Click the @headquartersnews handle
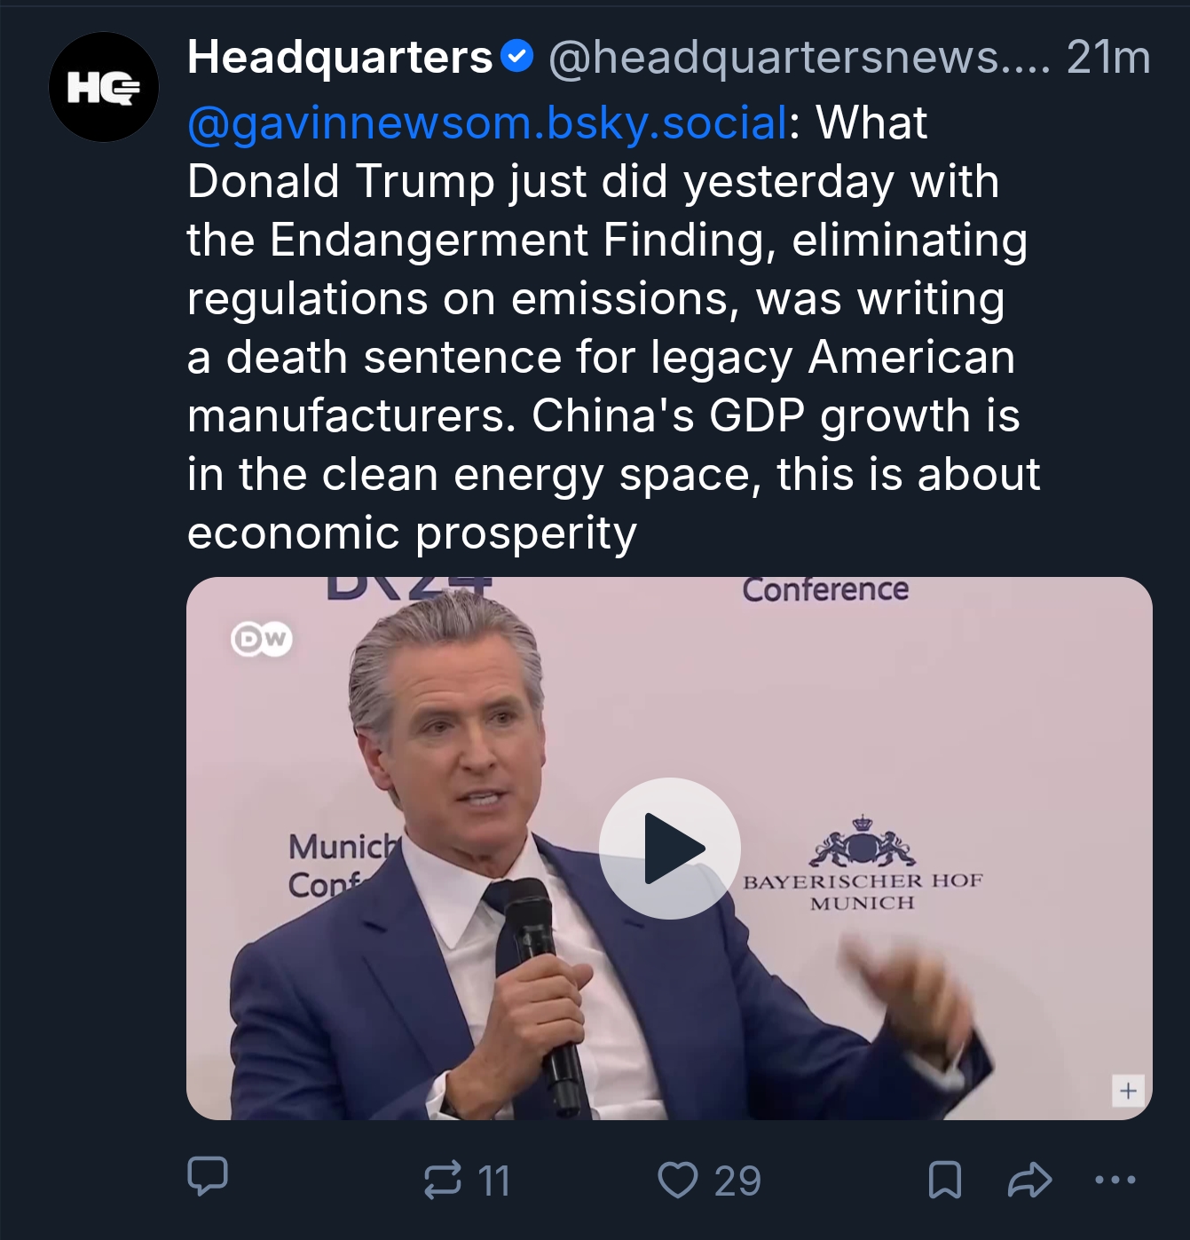This screenshot has width=1190, height=1240. pos(799,58)
